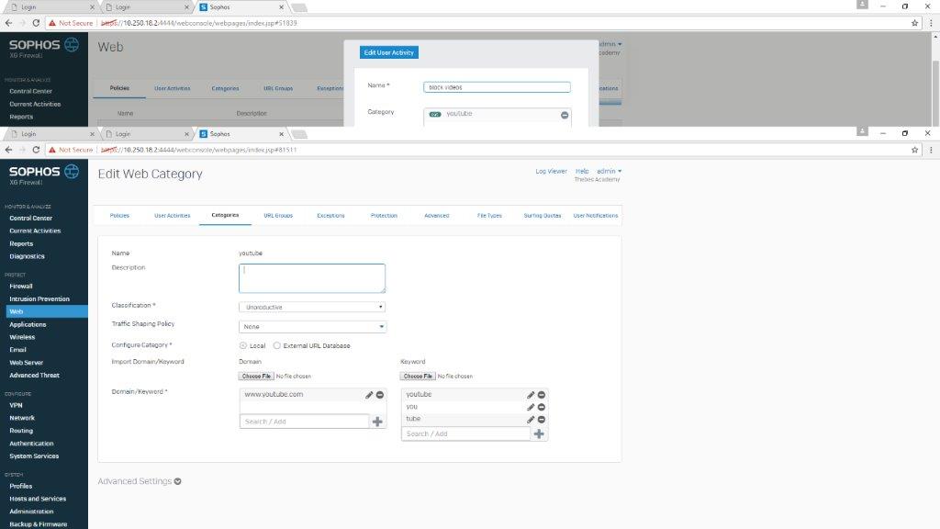Open Diagnostics in sidebar
Viewport: 940px width, 529px height.
(x=27, y=256)
